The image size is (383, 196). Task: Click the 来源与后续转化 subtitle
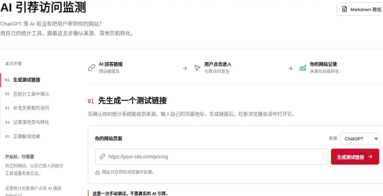pos(324,71)
